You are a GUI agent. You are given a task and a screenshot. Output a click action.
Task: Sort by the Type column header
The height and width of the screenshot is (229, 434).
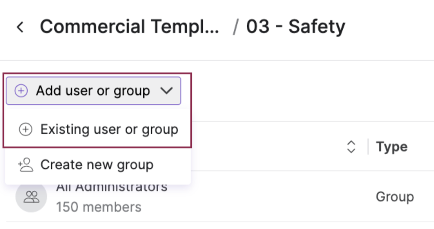pos(392,147)
